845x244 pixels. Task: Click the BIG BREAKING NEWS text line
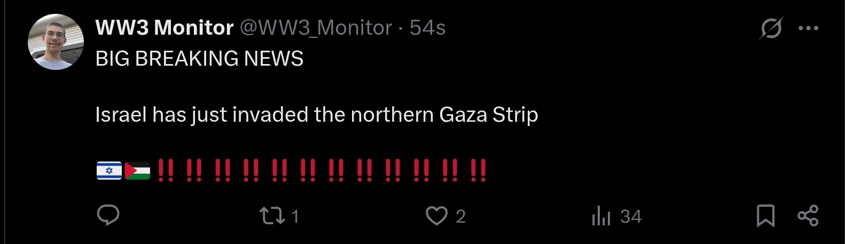point(199,59)
